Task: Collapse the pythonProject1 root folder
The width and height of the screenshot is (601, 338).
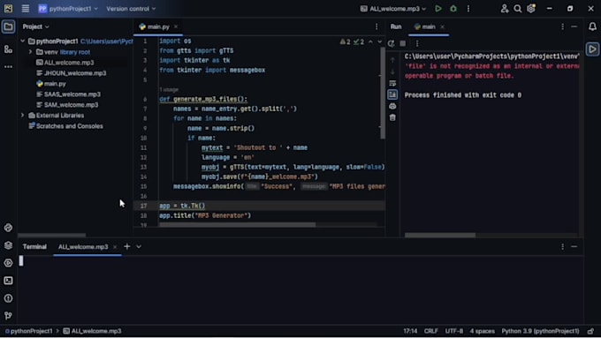Action: (x=23, y=41)
